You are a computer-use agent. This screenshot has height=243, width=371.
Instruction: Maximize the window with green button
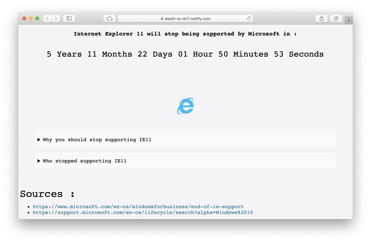coord(37,18)
